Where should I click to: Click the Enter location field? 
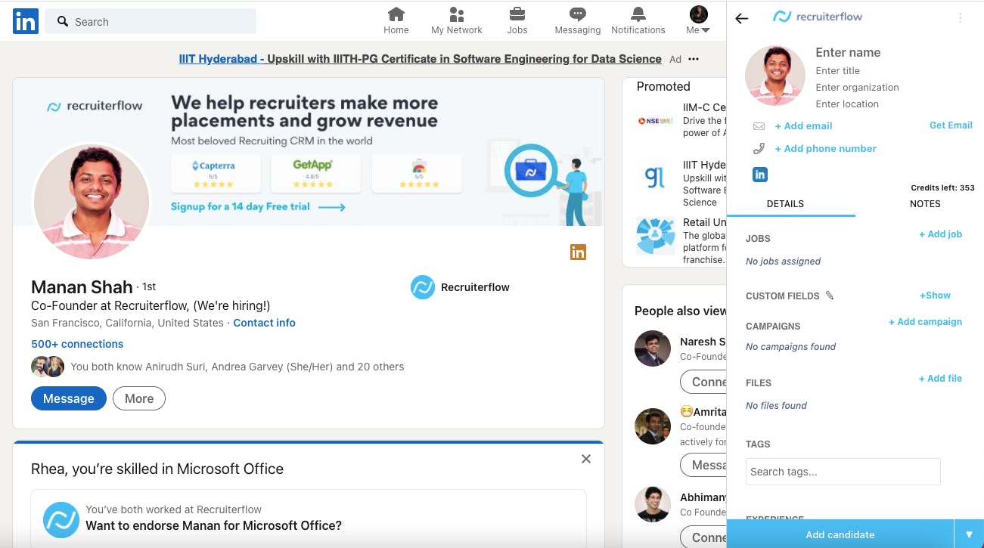click(x=847, y=104)
